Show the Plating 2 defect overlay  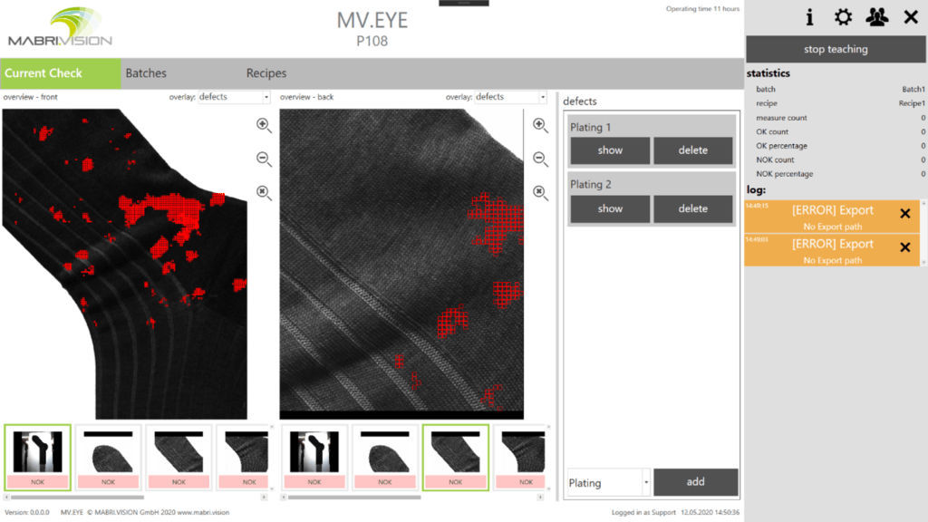(609, 208)
